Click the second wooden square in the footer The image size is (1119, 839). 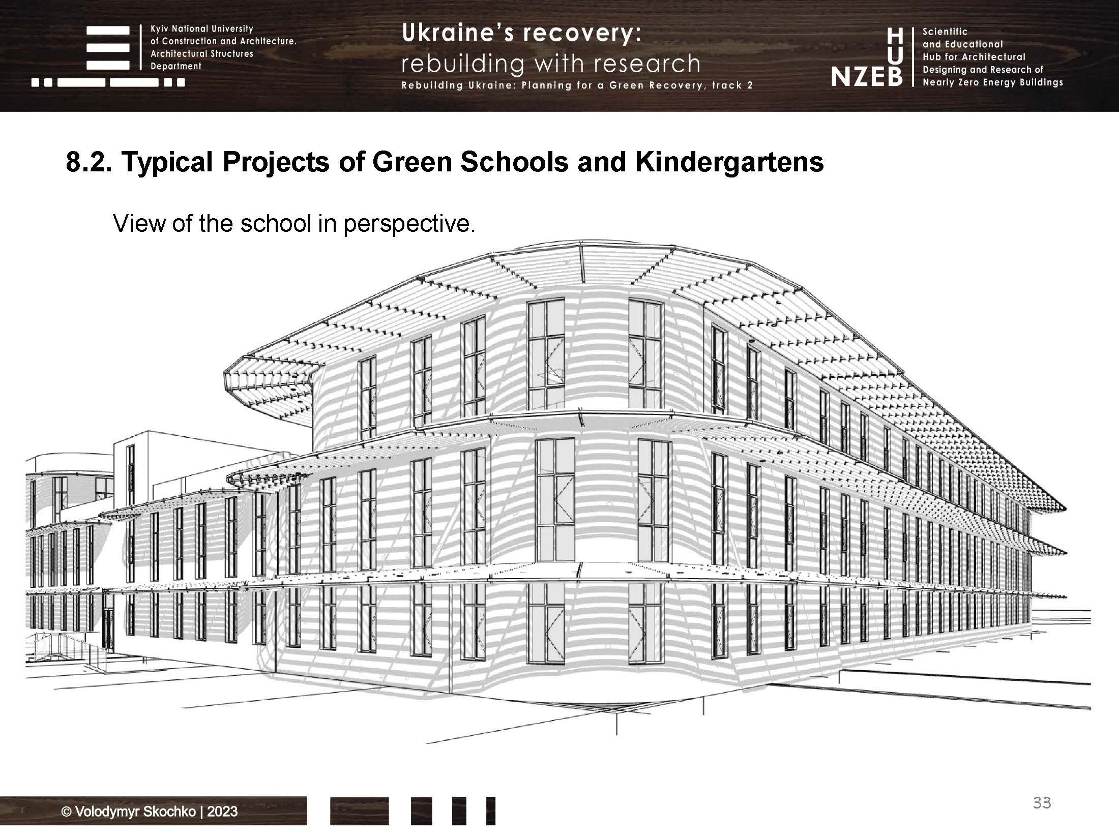point(422,811)
